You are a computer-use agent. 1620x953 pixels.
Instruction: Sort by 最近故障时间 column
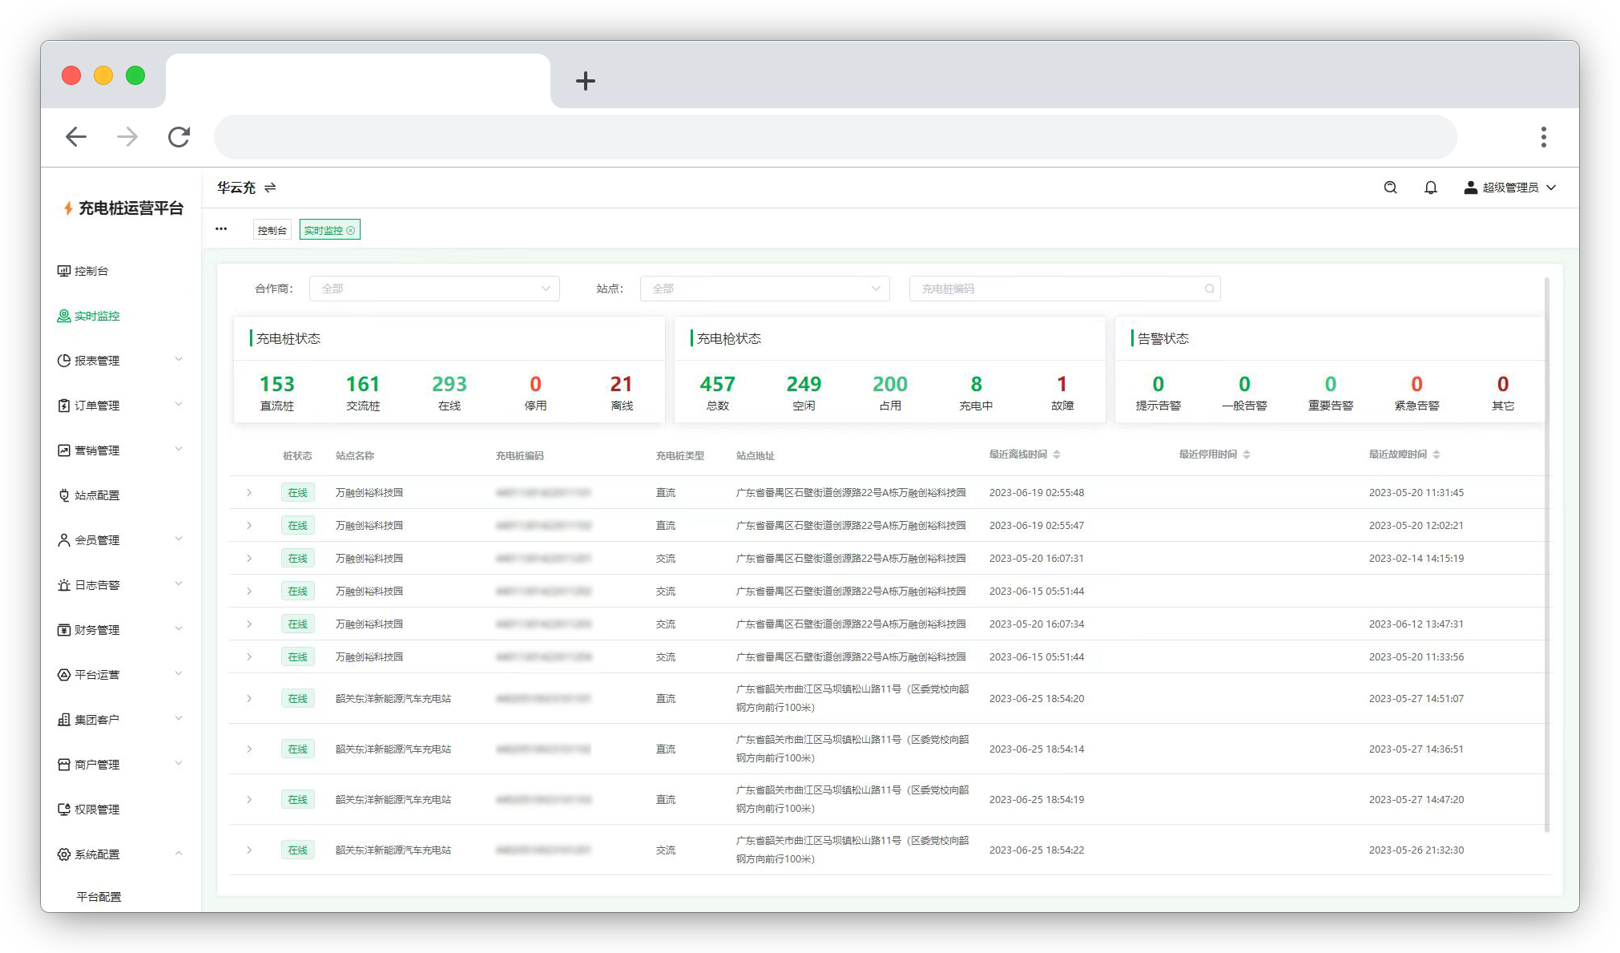1437,454
